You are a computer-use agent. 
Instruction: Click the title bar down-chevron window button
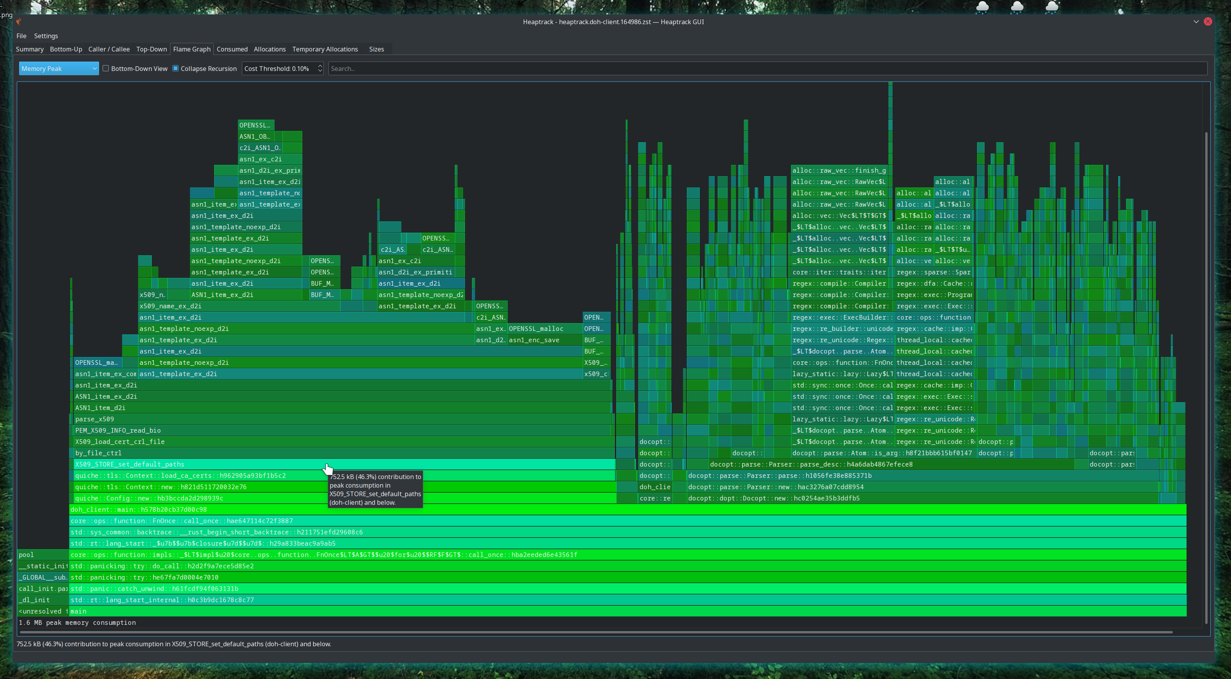(x=1196, y=21)
